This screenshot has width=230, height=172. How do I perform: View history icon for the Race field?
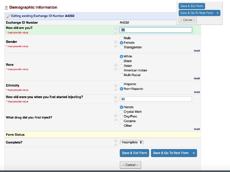point(116,65)
